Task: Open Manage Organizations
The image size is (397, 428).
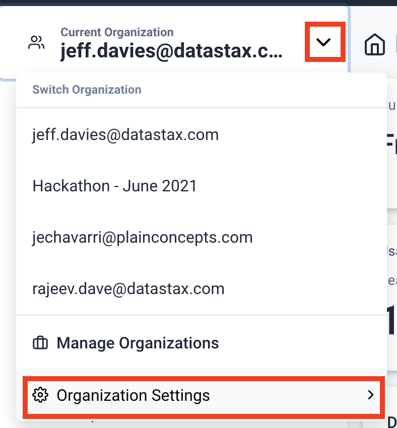Action: point(201,343)
